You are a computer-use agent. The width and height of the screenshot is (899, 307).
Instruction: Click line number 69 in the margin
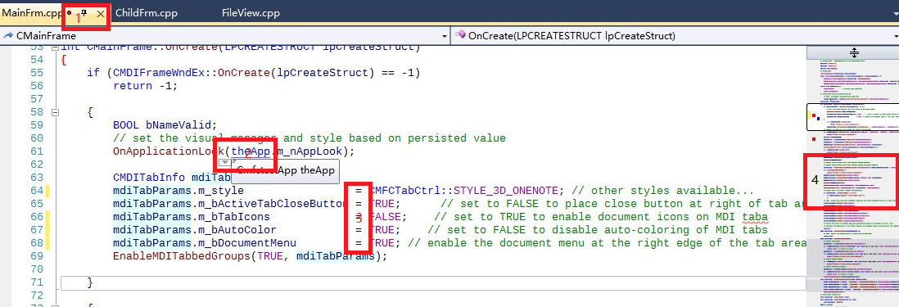click(36, 256)
